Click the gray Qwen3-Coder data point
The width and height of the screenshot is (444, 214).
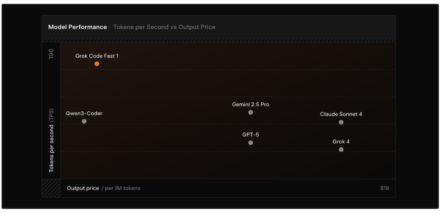[84, 121]
